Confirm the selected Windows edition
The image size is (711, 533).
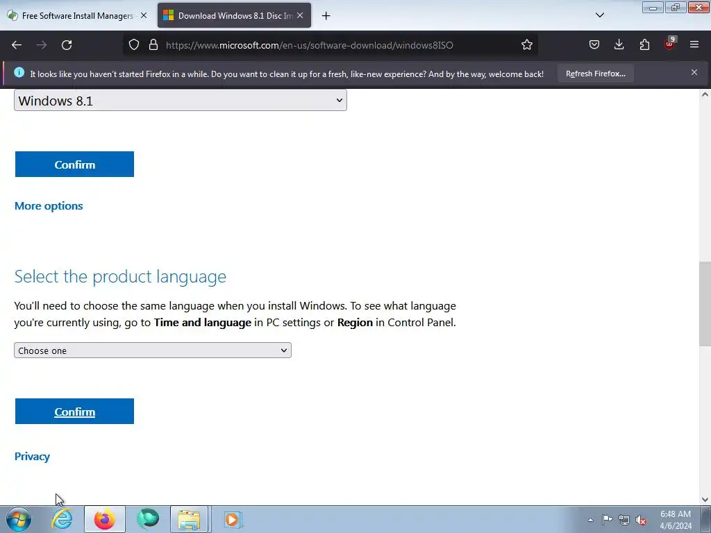74,164
